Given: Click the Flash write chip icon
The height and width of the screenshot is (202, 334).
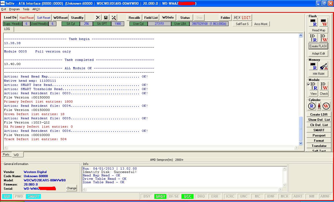Looking at the screenshot, I should point(324,22).
